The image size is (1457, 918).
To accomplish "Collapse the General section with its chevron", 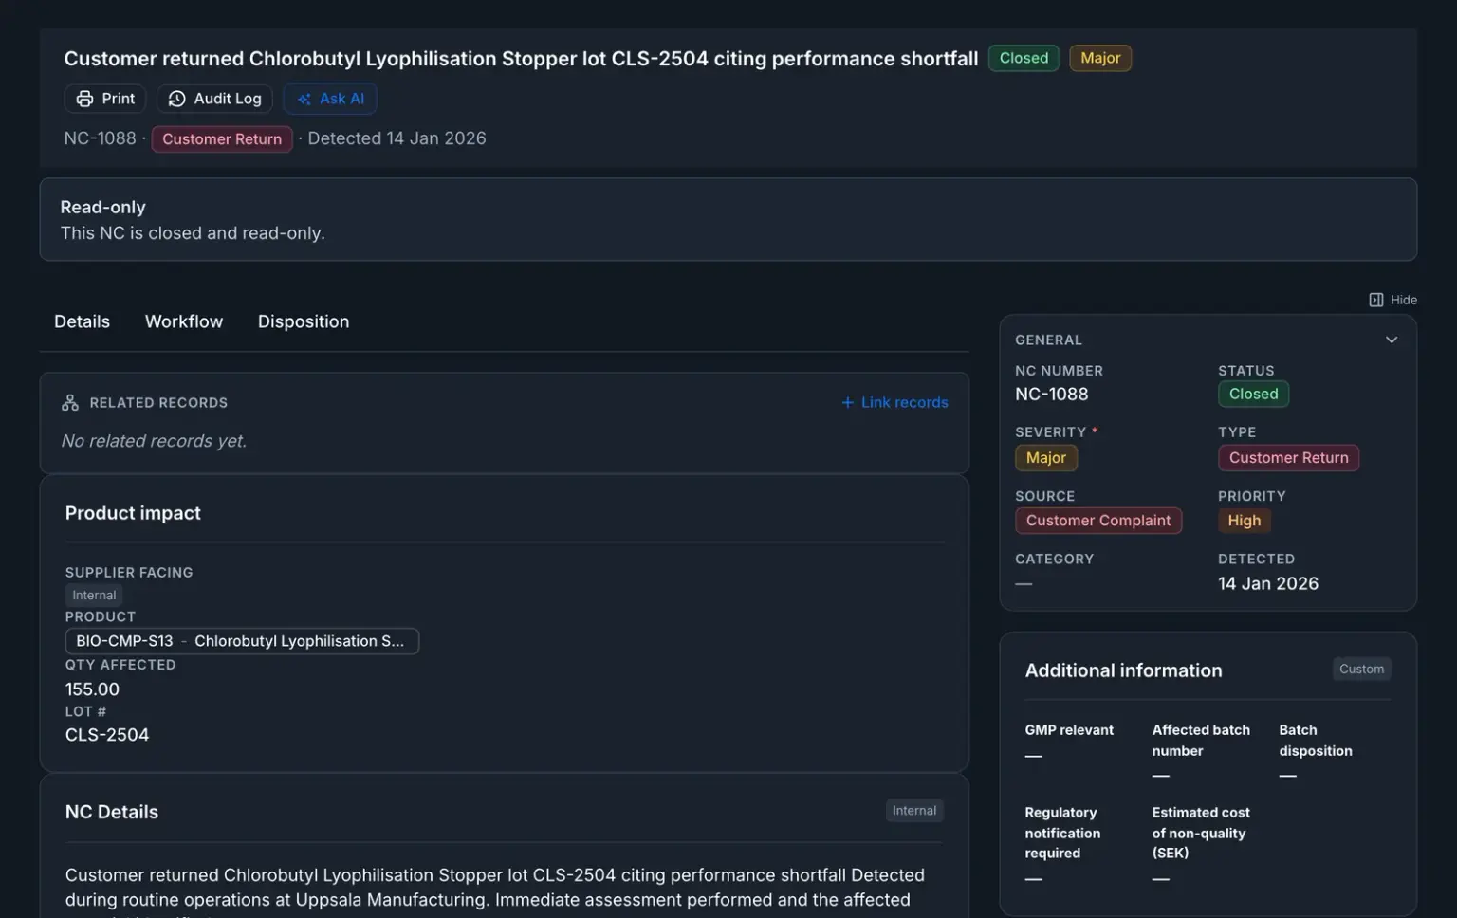I will point(1391,340).
